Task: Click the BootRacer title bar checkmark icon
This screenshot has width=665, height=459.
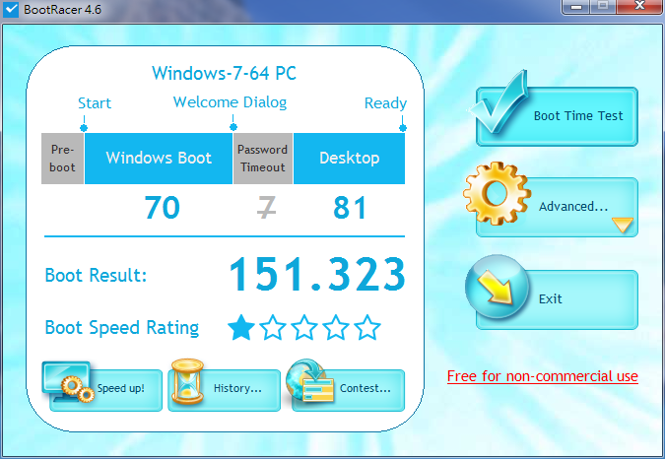Action: (11, 9)
